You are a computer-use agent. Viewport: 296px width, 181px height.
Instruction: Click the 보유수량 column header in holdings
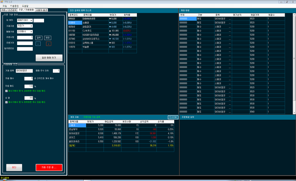[130, 121]
